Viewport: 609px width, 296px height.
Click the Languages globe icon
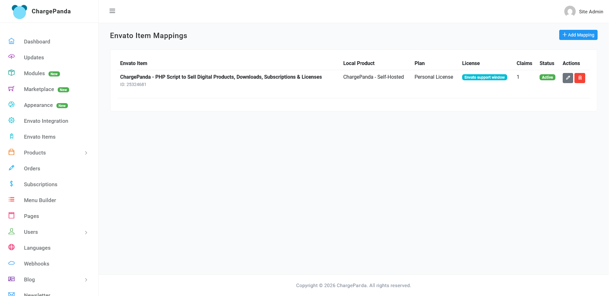coord(11,247)
